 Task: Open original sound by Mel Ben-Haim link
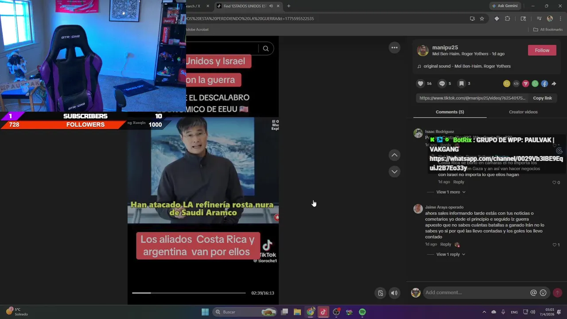tap(467, 66)
